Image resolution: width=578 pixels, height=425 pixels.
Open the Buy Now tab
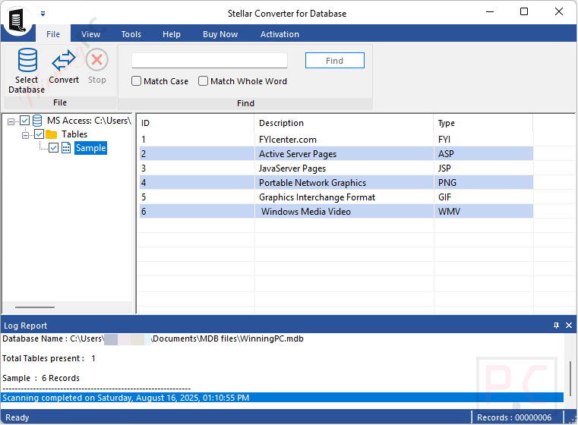click(220, 34)
